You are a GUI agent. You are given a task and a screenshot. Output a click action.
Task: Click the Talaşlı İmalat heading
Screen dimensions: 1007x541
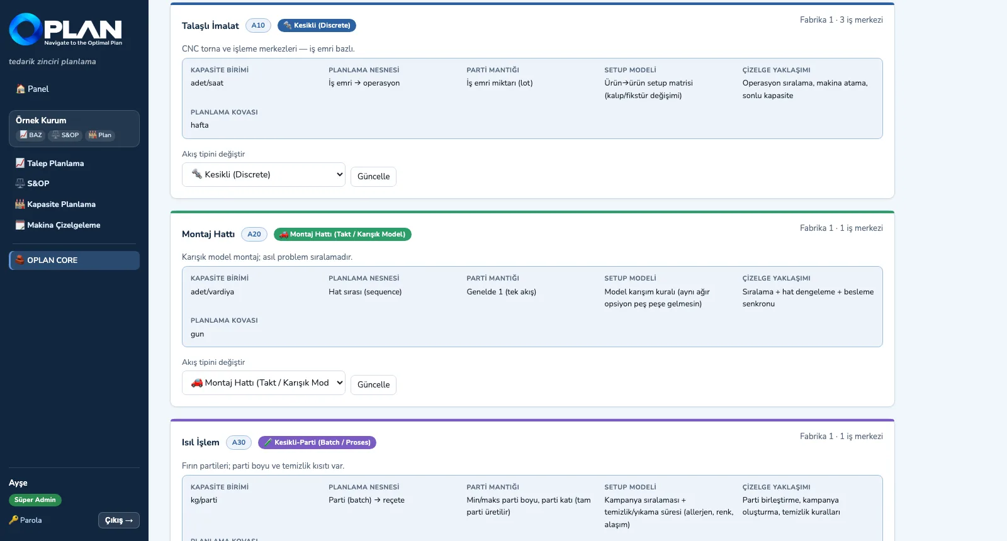tap(210, 26)
